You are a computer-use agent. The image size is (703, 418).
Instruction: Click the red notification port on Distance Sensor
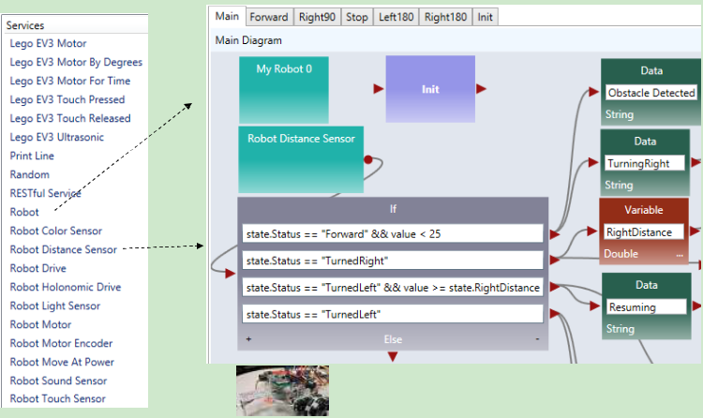pyautogui.click(x=368, y=159)
